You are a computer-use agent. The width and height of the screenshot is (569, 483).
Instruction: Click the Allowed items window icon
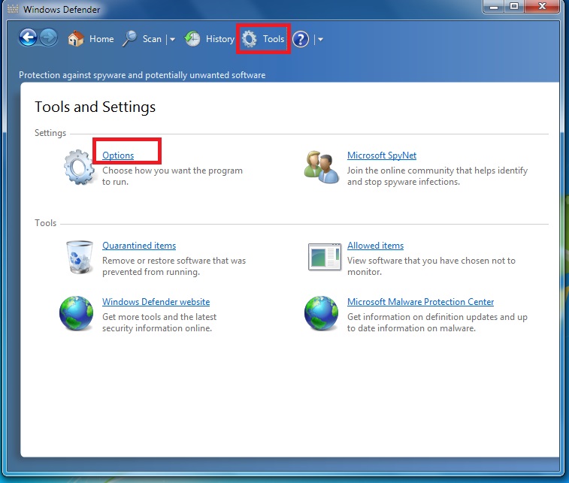pyautogui.click(x=325, y=257)
